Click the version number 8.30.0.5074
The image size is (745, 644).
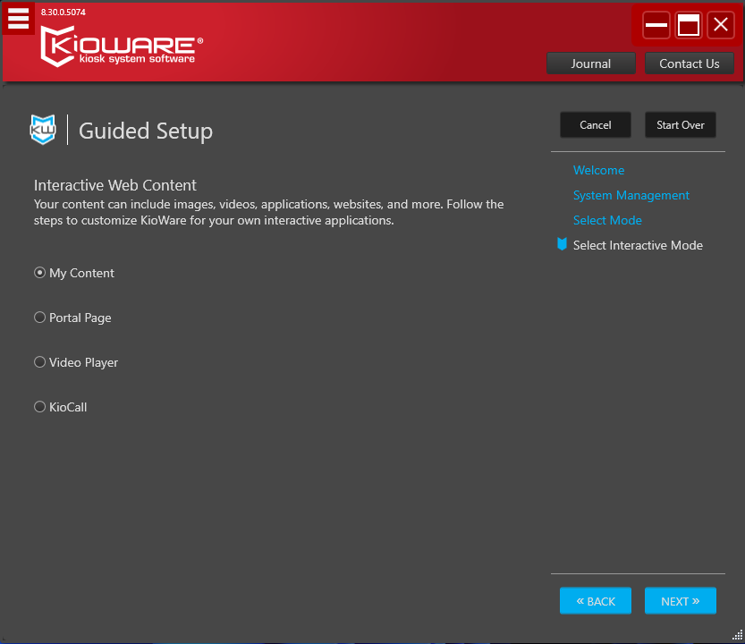(63, 12)
